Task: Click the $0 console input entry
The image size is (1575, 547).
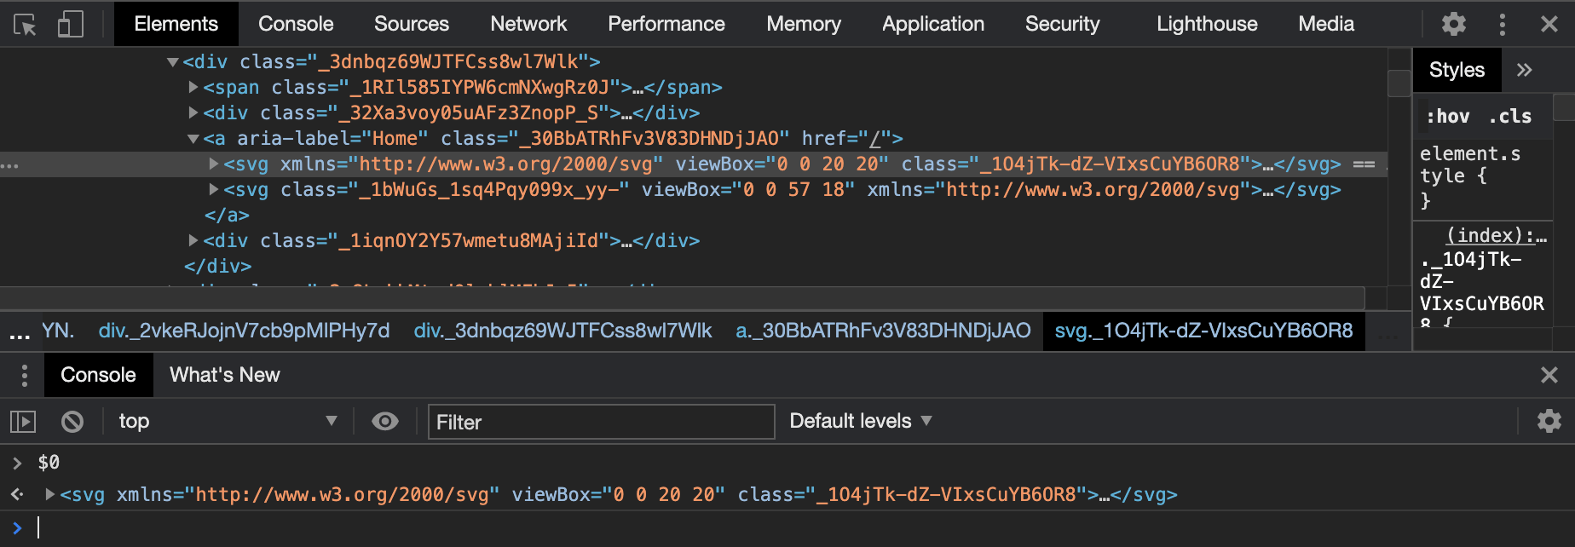Action: (49, 463)
